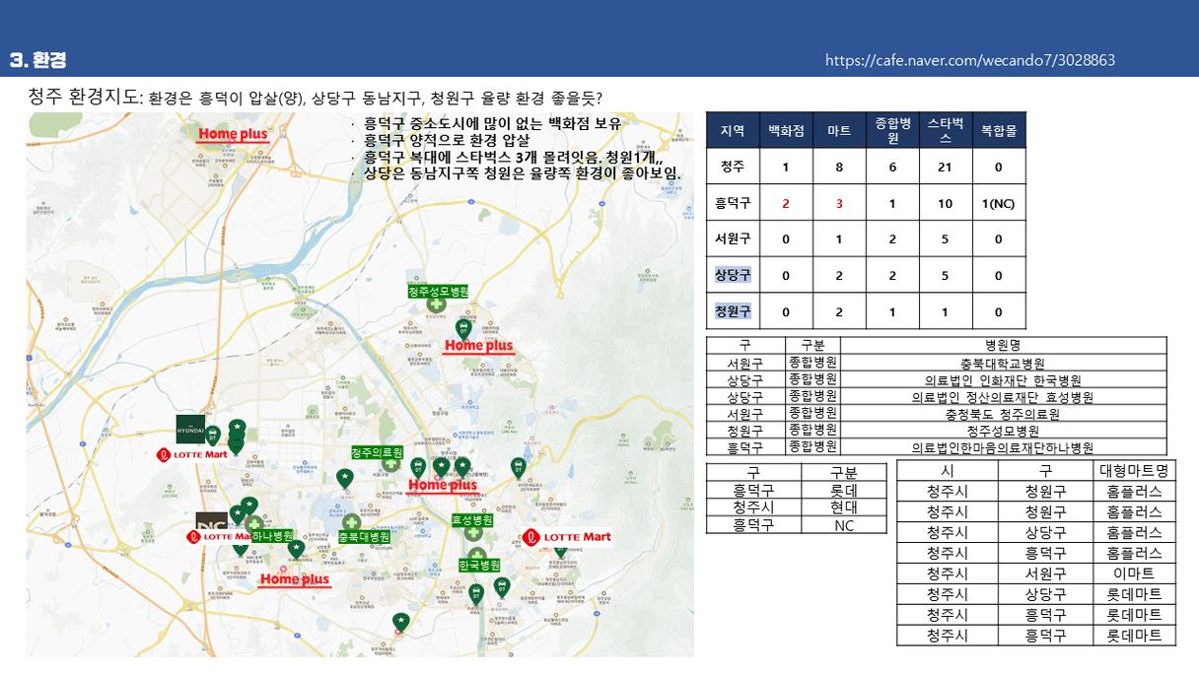Screen dimensions: 1199x674
Task: Click southernmost Starbucks star pin on map
Action: 401,622
